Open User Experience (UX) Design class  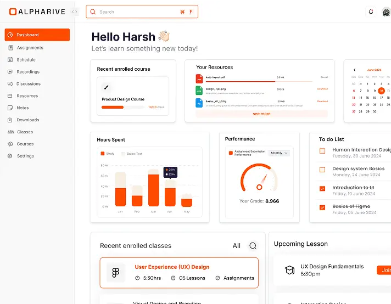pos(179,273)
